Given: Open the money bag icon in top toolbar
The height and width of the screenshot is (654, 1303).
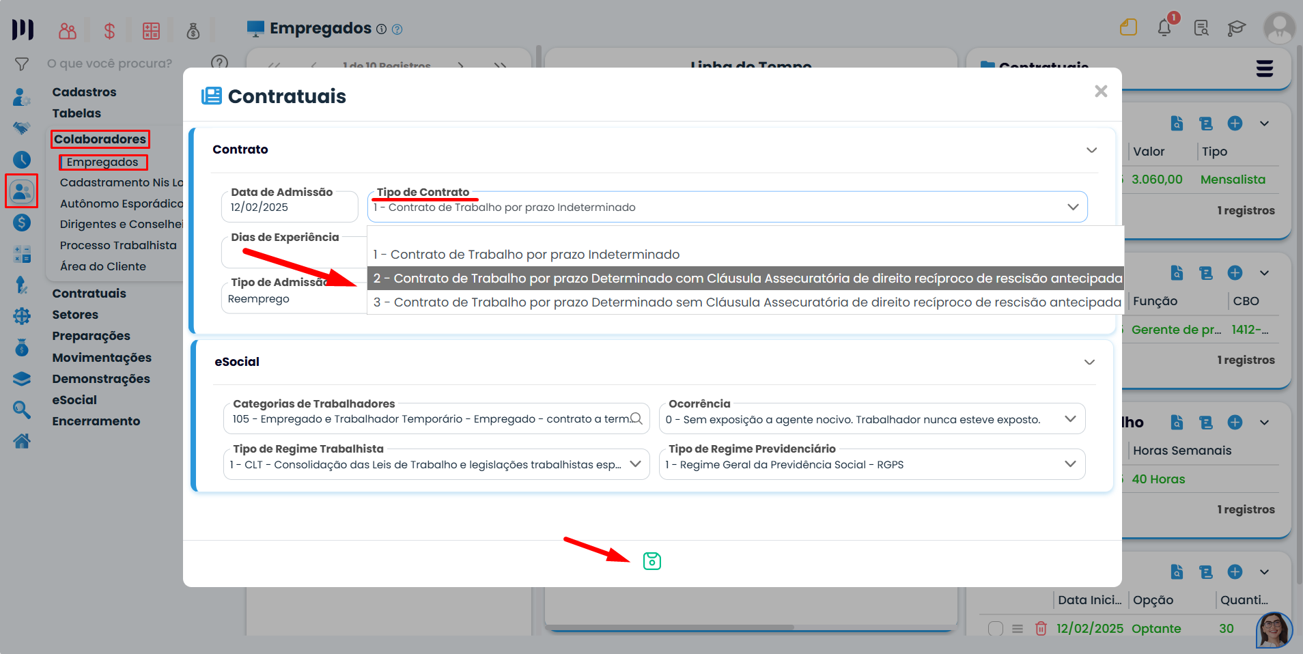Looking at the screenshot, I should [193, 31].
